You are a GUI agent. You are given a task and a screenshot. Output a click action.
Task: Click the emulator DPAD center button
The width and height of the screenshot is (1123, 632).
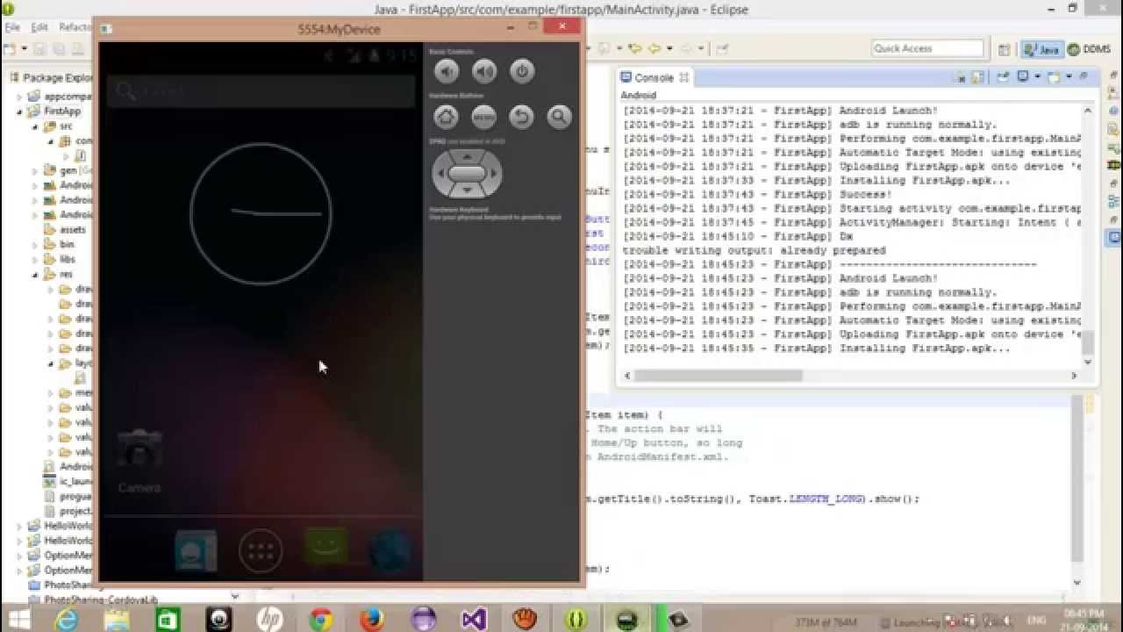tap(468, 174)
